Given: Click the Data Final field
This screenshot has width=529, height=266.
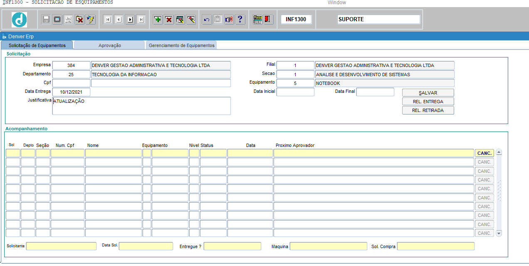Looking at the screenshot, I should click(x=375, y=92).
